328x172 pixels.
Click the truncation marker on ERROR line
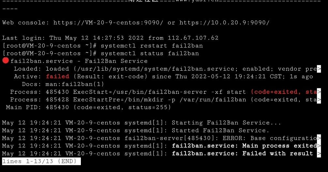(x=319, y=138)
